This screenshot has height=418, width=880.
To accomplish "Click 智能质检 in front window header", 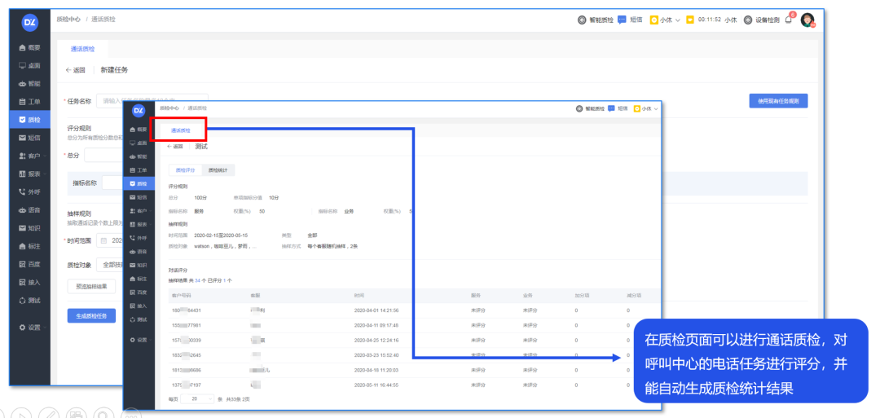I will tap(591, 109).
